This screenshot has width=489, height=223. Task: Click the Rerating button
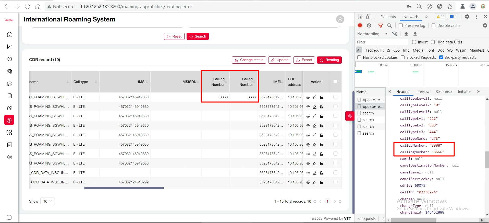point(329,60)
